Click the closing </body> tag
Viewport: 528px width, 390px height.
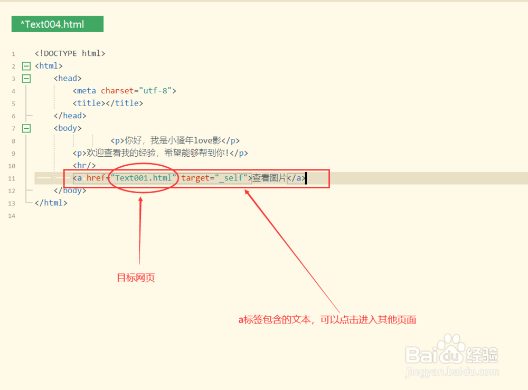pos(70,191)
